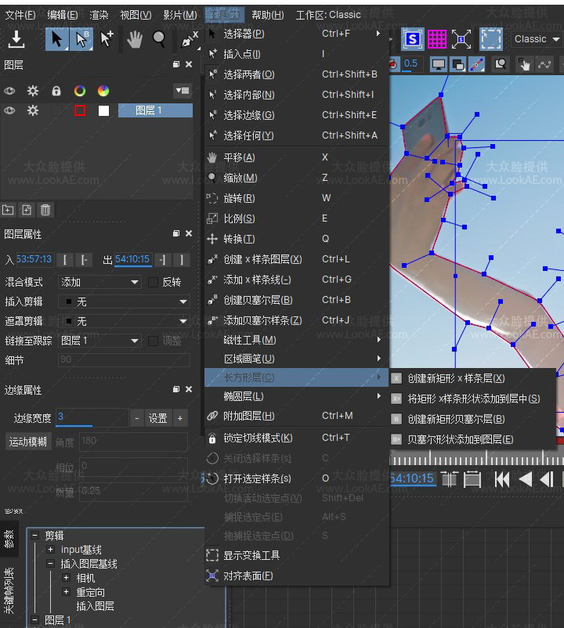Click the magenta grid overlay icon
This screenshot has width=564, height=628.
tap(436, 39)
